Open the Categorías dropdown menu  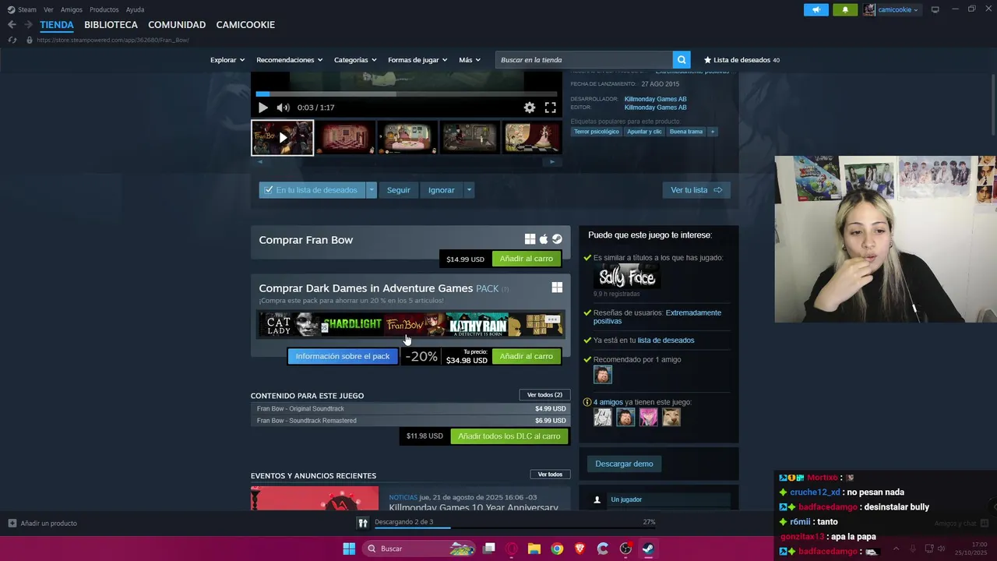point(355,60)
